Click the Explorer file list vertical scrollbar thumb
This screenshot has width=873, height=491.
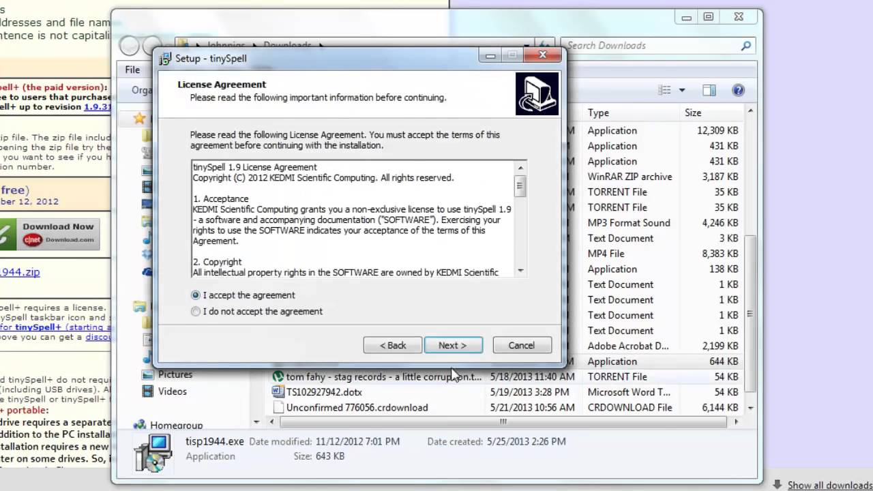[x=750, y=314]
